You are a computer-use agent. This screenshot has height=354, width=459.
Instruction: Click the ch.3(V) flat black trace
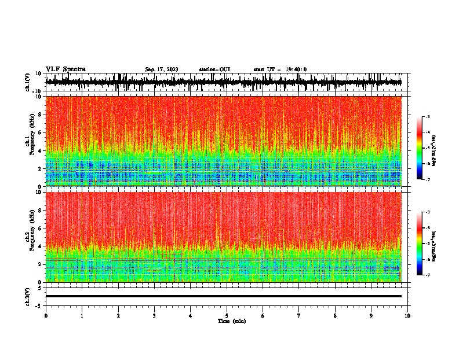224,296
